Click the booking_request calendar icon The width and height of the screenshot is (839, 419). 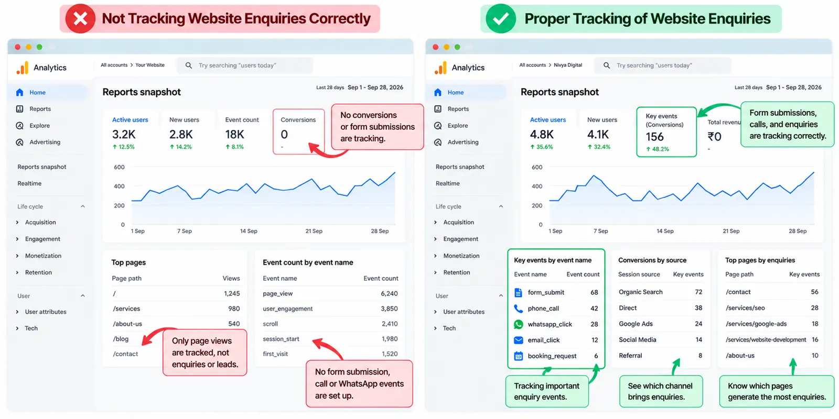(519, 356)
